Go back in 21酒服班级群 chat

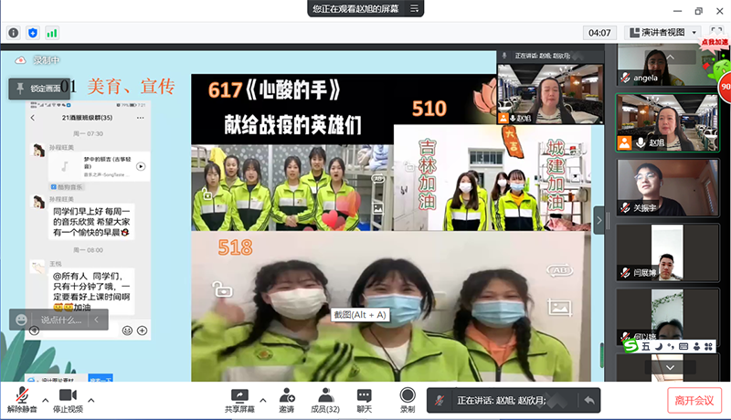pos(33,118)
